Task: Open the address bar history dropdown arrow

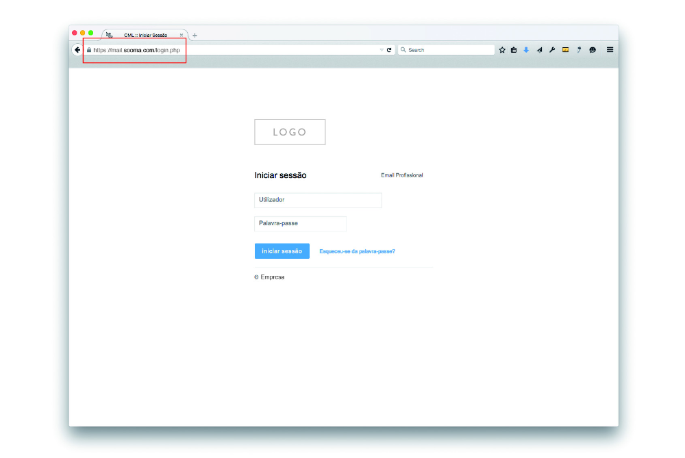Action: [382, 50]
